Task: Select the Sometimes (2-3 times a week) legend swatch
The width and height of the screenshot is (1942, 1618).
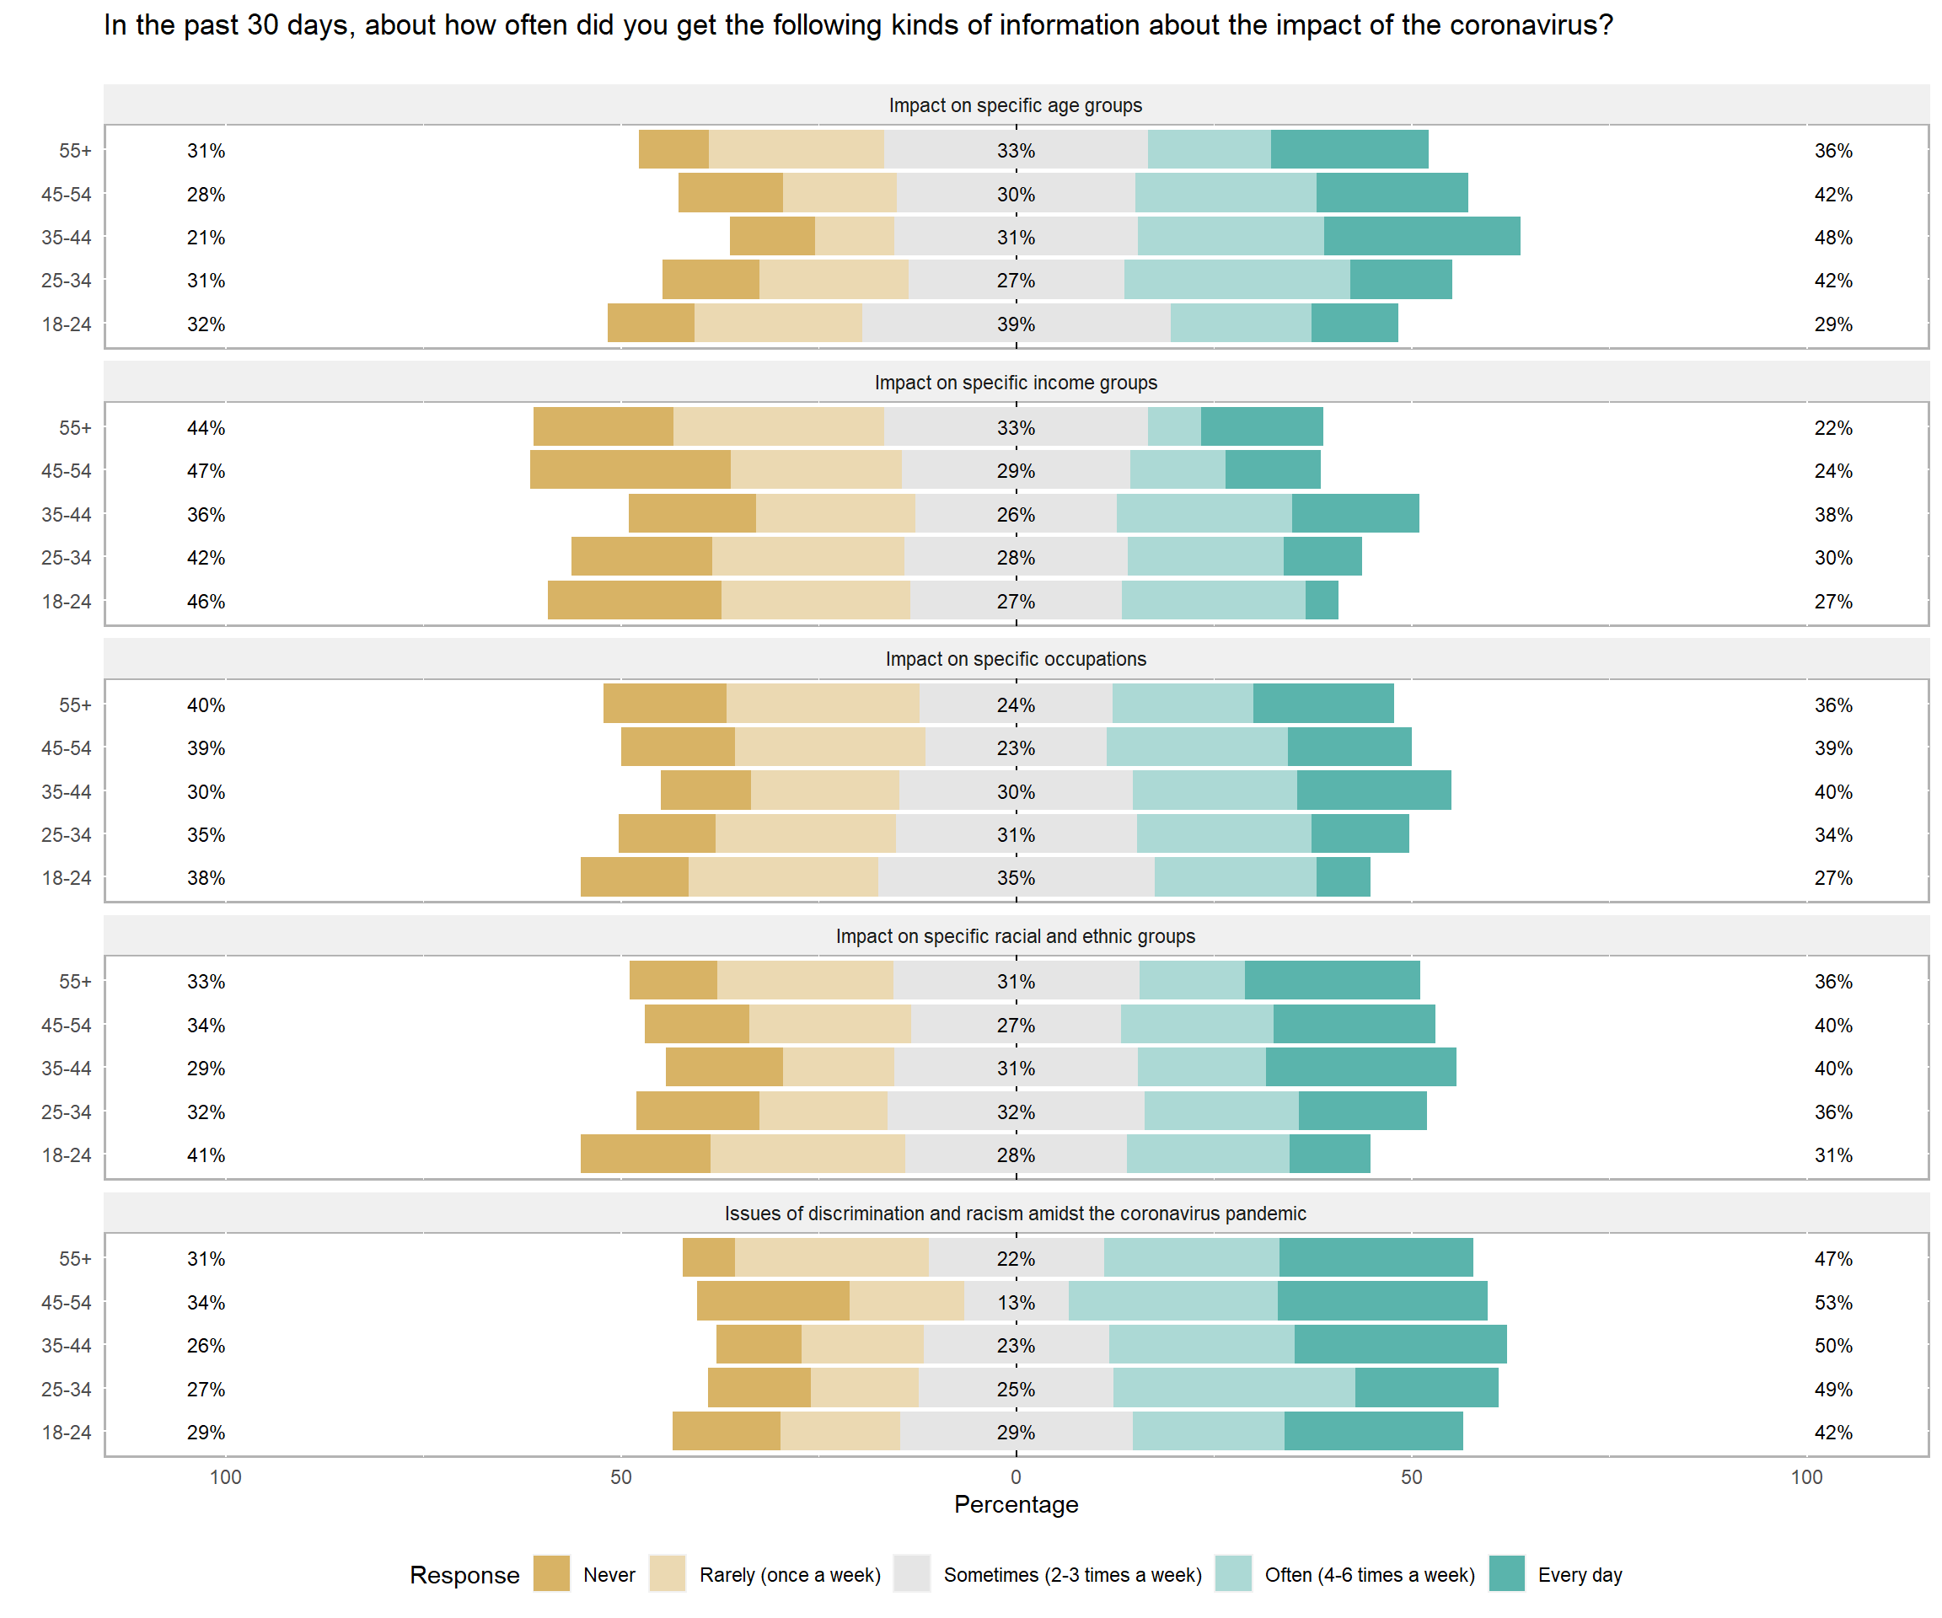Action: click(x=912, y=1573)
